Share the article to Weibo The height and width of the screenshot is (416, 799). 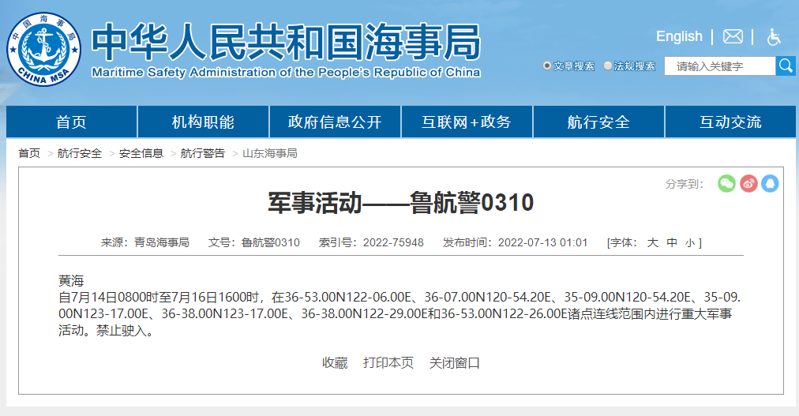tap(748, 183)
